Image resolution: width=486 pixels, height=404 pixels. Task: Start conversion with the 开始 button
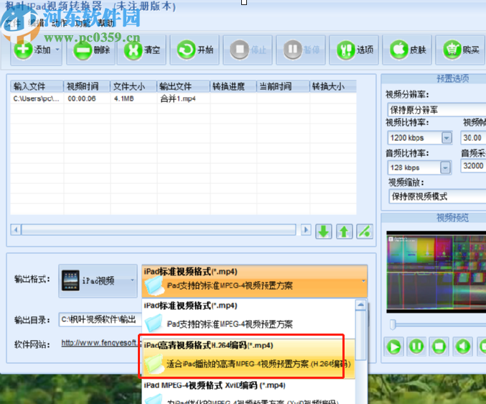click(x=195, y=50)
